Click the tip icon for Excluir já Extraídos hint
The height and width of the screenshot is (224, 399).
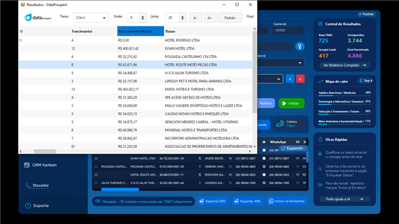point(320,185)
